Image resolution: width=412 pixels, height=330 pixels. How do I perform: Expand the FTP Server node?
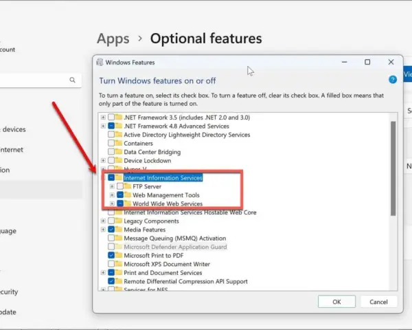(x=112, y=186)
